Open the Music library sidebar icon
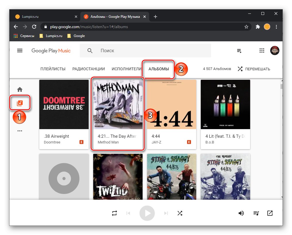This screenshot has width=292, height=235. [20, 103]
